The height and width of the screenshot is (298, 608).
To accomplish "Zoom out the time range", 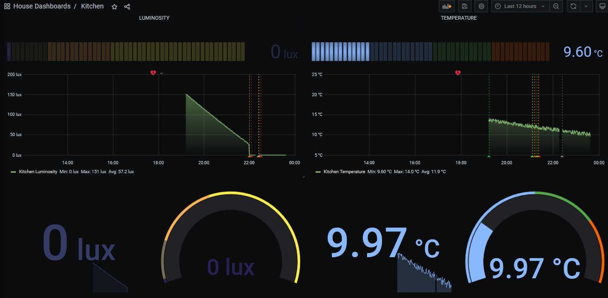I will (555, 7).
